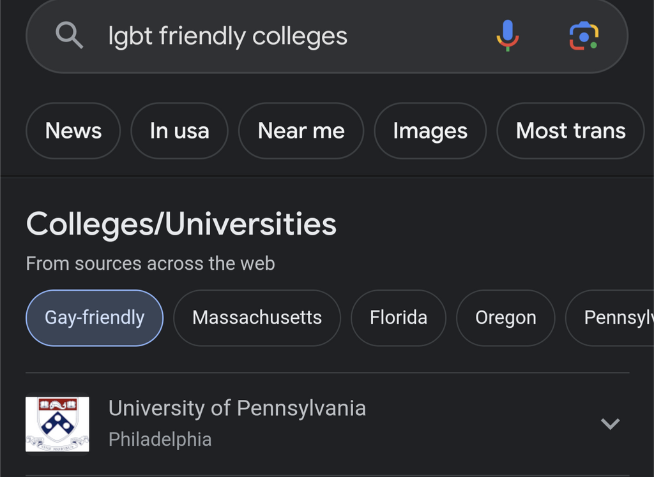The width and height of the screenshot is (654, 477).
Task: Open Google Lens camera search
Action: 583,36
